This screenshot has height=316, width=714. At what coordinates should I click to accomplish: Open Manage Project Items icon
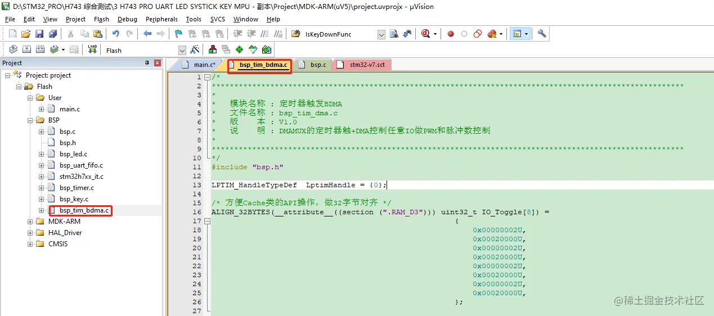click(x=213, y=49)
